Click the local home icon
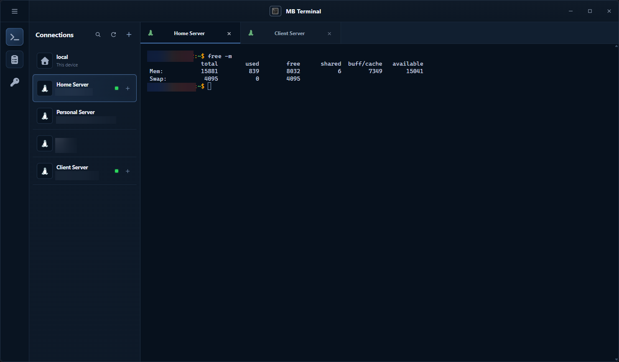 45,61
